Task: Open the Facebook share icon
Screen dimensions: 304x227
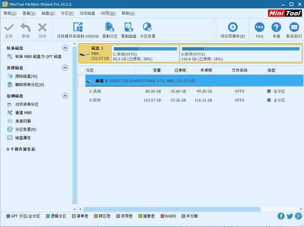Action: tap(281, 216)
